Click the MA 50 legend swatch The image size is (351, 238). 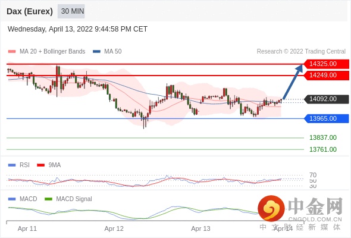click(96, 52)
